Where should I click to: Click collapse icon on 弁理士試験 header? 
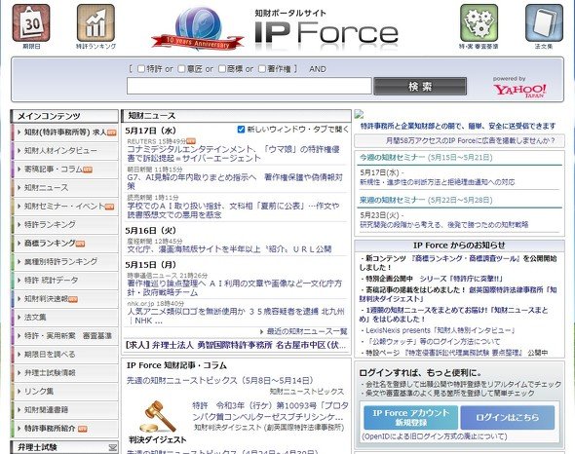point(113,447)
